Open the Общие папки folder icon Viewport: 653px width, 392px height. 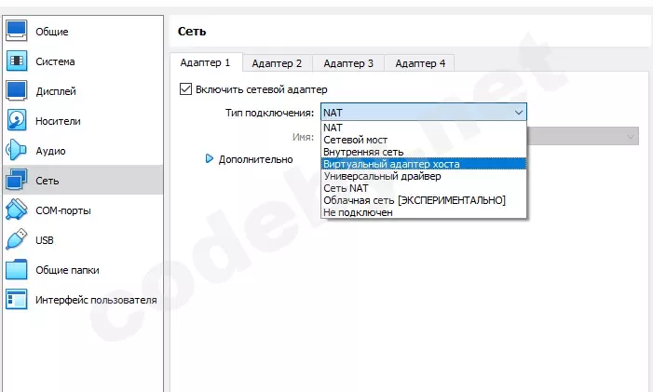[x=18, y=270]
